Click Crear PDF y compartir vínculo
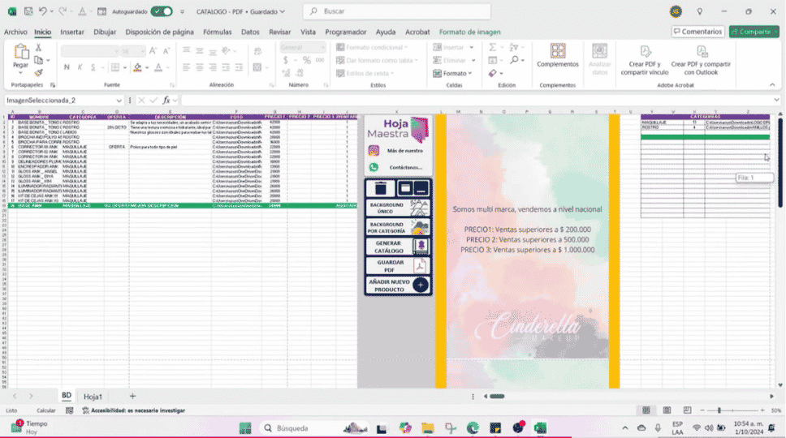Viewport: 786px width, 438px height. [645, 60]
